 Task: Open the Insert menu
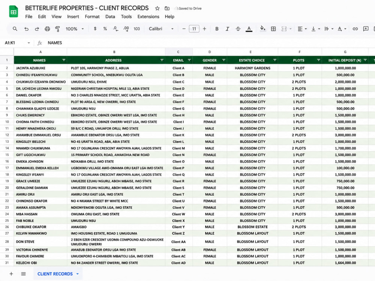(x=73, y=16)
